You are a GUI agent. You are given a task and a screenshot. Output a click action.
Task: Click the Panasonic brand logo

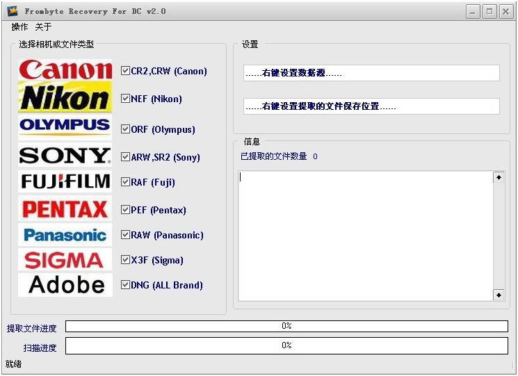(65, 235)
